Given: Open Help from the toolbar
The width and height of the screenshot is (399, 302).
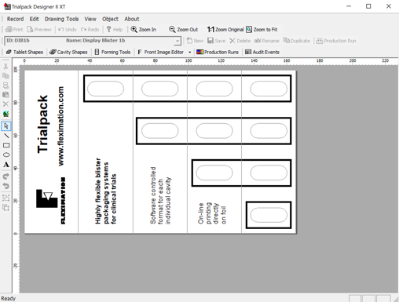Looking at the screenshot, I should (115, 30).
